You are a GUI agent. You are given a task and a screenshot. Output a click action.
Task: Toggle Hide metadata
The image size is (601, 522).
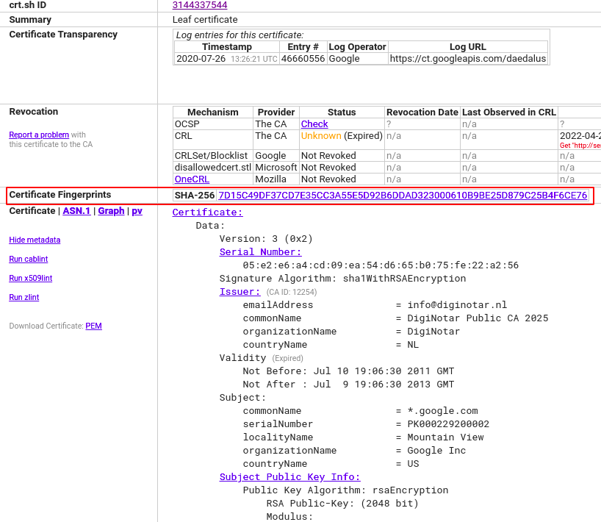[35, 240]
